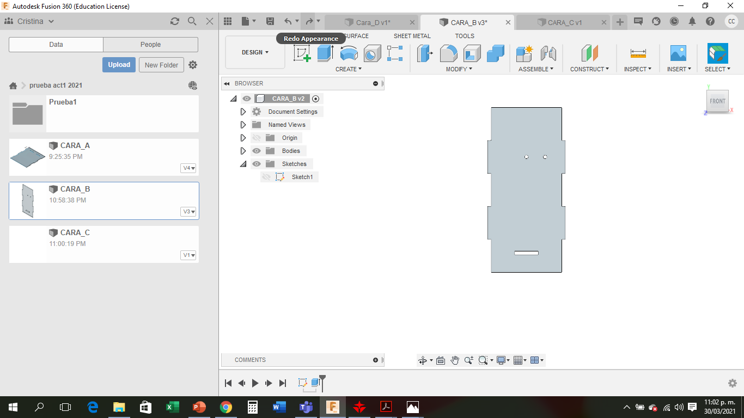Click the Redo arrow icon
The width and height of the screenshot is (744, 418).
(x=309, y=21)
